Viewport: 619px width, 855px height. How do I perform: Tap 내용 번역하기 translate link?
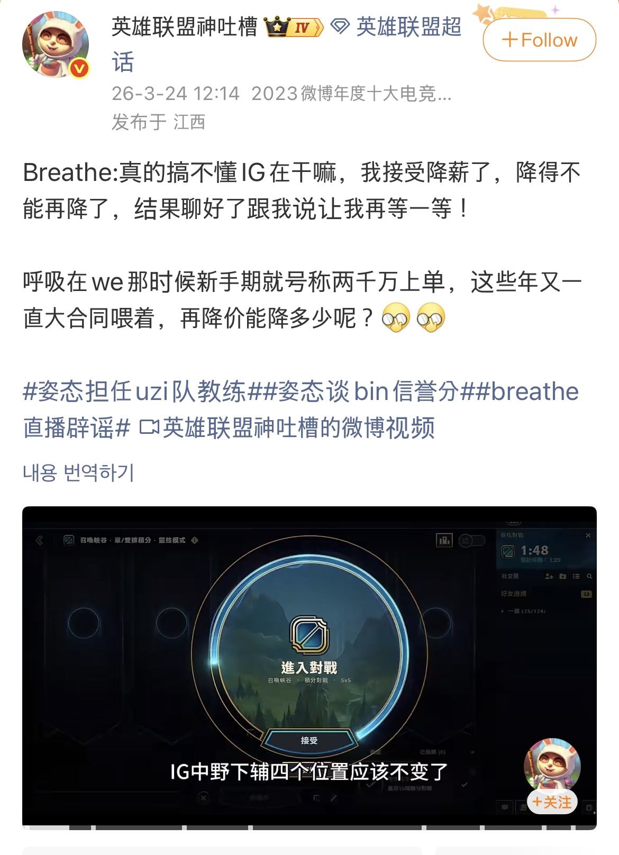click(79, 472)
